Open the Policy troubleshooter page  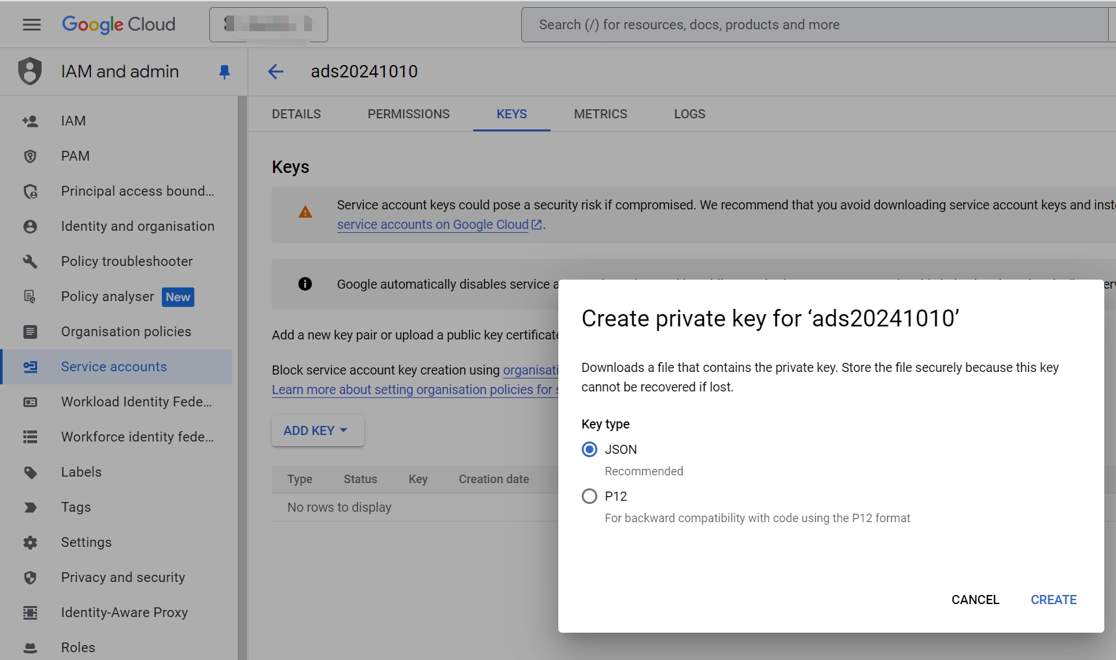pos(126,261)
